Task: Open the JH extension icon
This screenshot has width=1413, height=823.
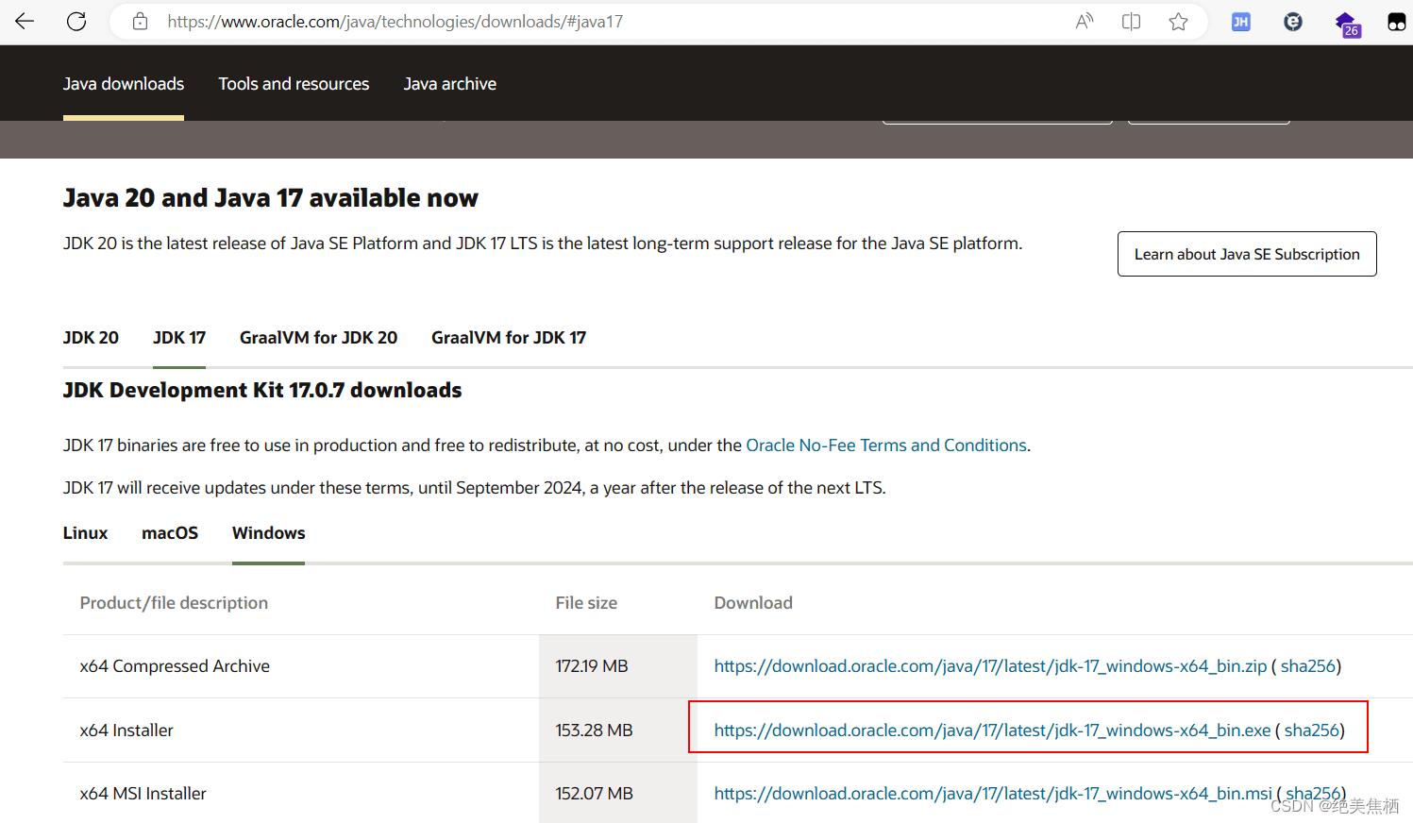Action: click(x=1240, y=21)
